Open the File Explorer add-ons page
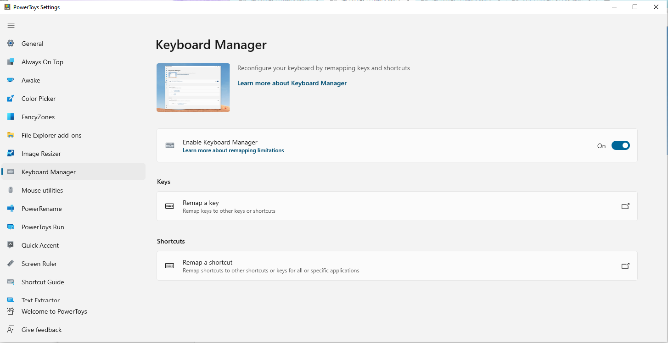This screenshot has width=668, height=343. [51, 135]
